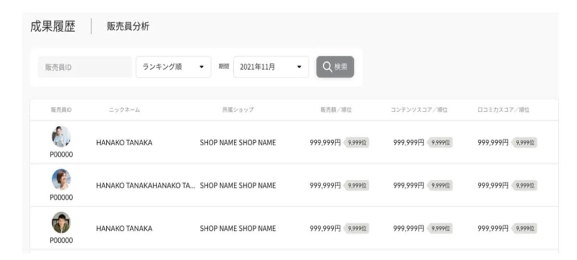Click second row's コンテンツスコア 999,999円 value
The width and height of the screenshot is (577, 260).
[x=409, y=186]
